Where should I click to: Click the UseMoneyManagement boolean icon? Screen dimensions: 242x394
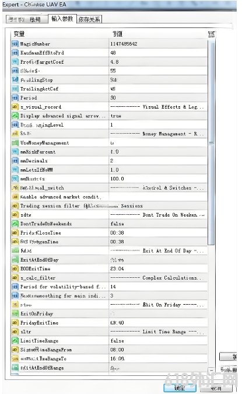(x=15, y=143)
